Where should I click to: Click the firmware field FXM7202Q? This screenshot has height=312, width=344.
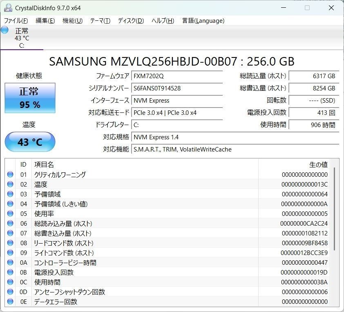[x=177, y=76]
